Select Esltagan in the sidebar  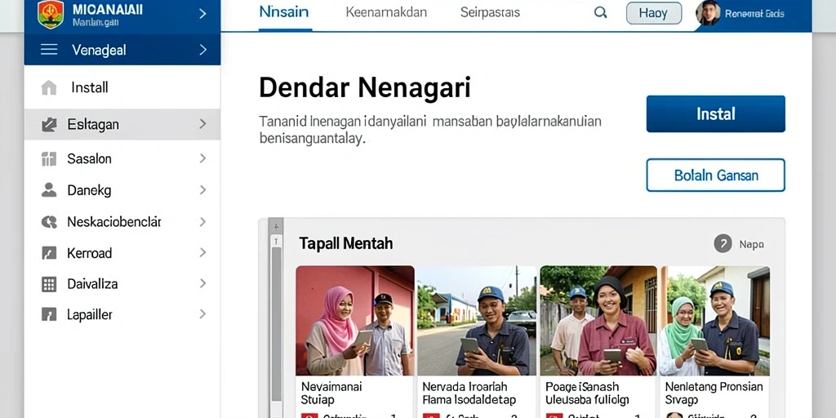point(122,125)
